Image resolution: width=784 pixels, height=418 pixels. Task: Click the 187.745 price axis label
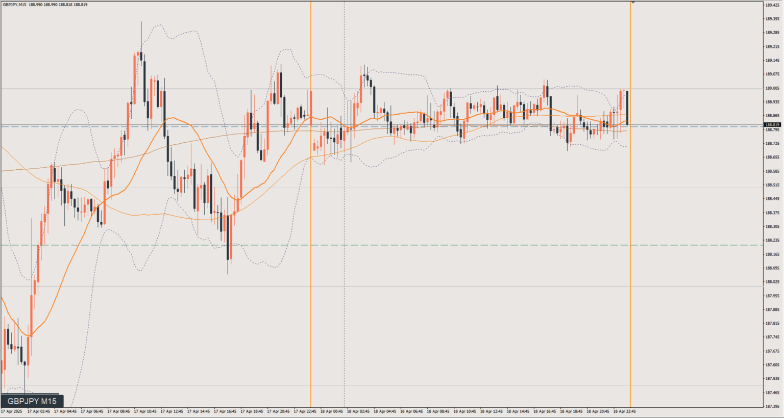pos(772,337)
